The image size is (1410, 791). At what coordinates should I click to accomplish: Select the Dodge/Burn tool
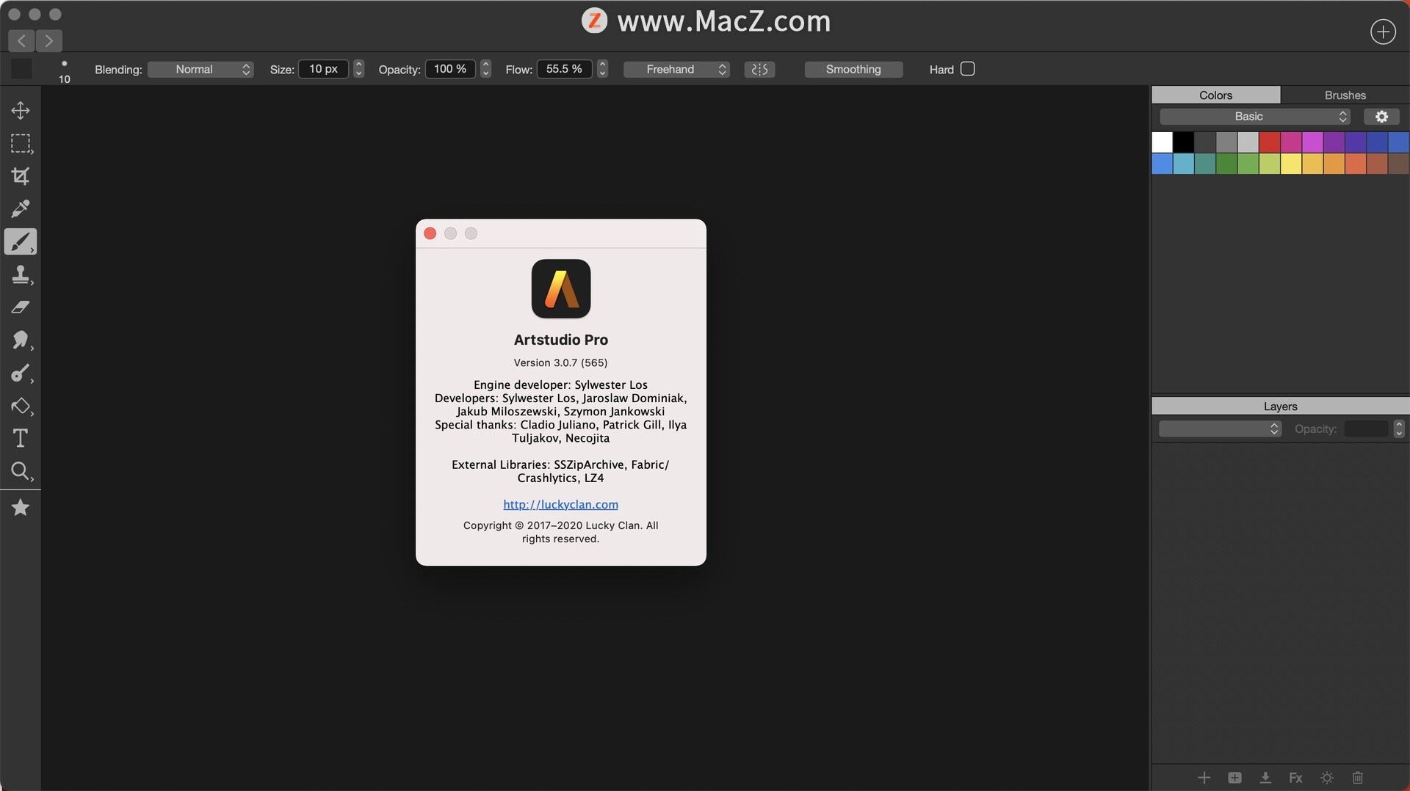point(21,373)
